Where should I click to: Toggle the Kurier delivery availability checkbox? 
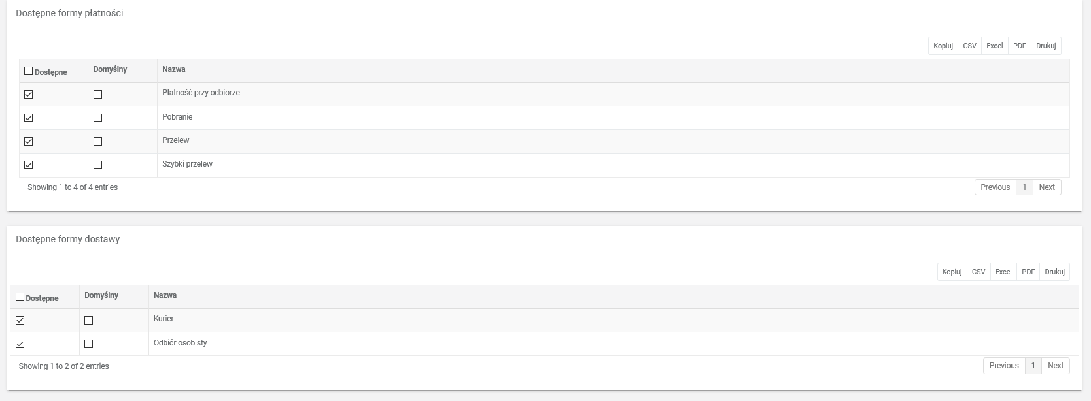coord(20,321)
